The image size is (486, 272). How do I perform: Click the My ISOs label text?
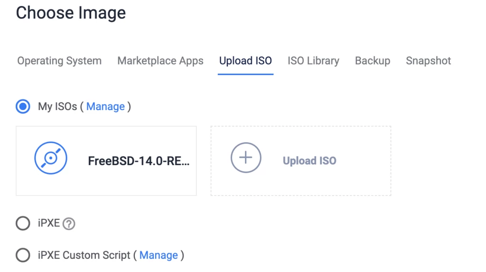(57, 106)
